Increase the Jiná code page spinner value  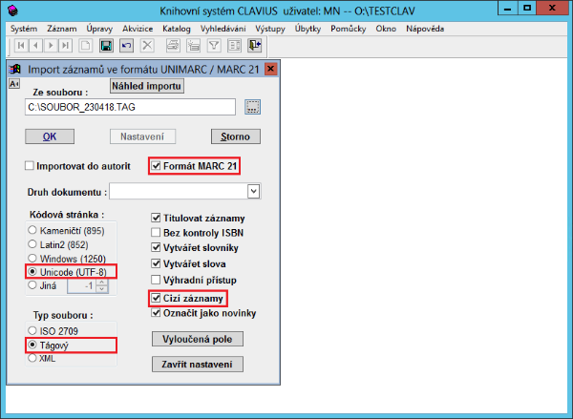(x=102, y=282)
